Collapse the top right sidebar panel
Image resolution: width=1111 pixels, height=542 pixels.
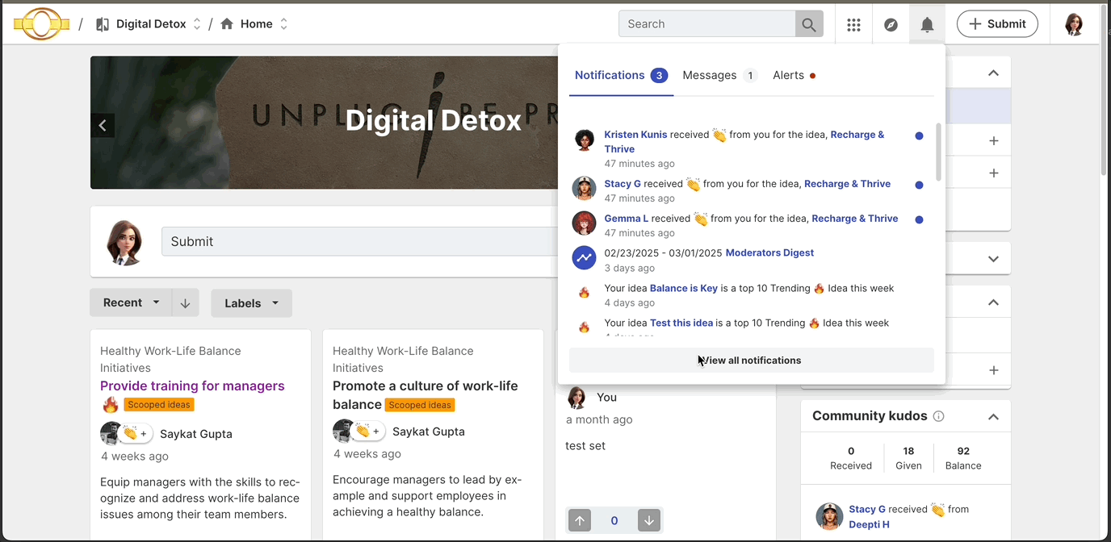click(x=993, y=73)
